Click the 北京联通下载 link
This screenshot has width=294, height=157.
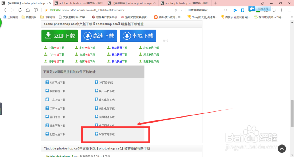point(151,48)
